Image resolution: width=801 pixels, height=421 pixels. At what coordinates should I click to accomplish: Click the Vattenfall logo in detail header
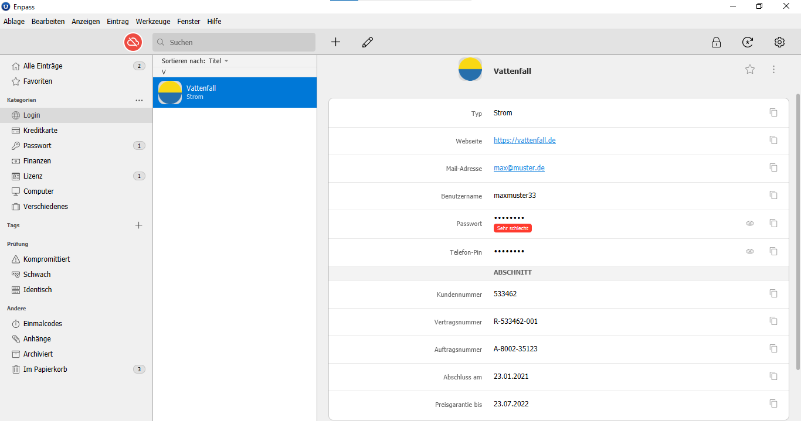470,69
